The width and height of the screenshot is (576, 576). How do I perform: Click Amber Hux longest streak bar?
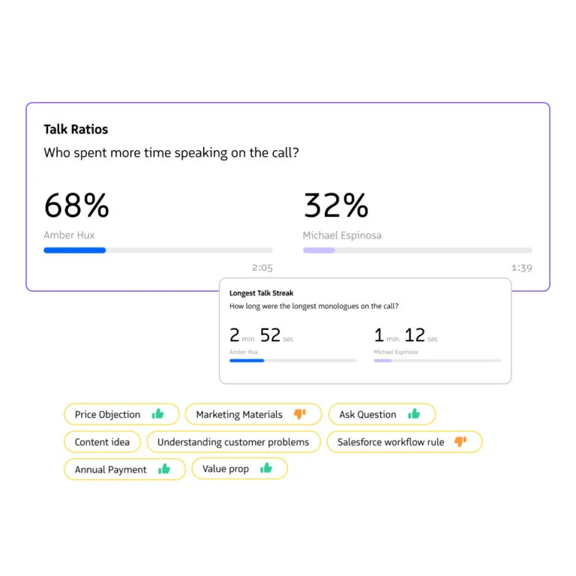(292, 361)
